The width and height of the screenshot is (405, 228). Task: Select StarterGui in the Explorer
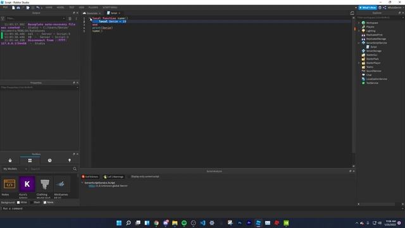coord(371,55)
